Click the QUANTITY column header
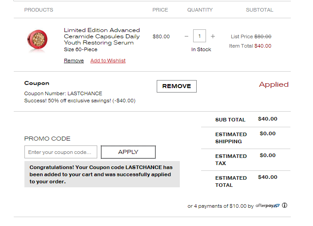The width and height of the screenshot is (313, 226). pyautogui.click(x=200, y=10)
